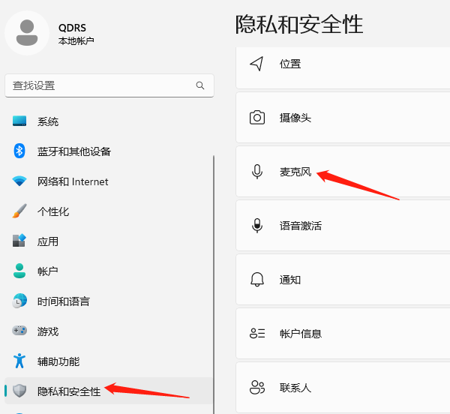This screenshot has width=450, height=414.
Task: Click the location arrow icon
Action: (x=257, y=64)
